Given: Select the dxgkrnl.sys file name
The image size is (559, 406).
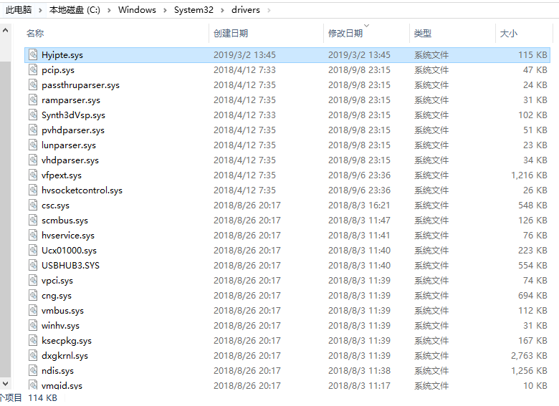Looking at the screenshot, I should click(65, 355).
